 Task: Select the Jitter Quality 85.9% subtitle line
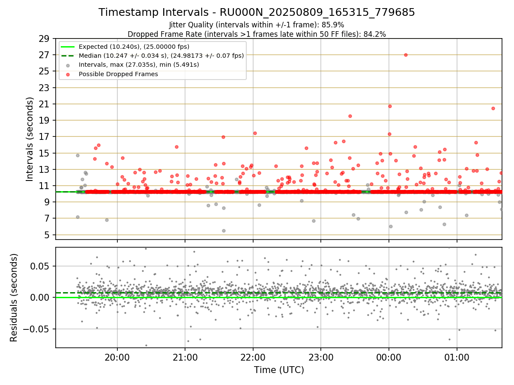[257, 25]
